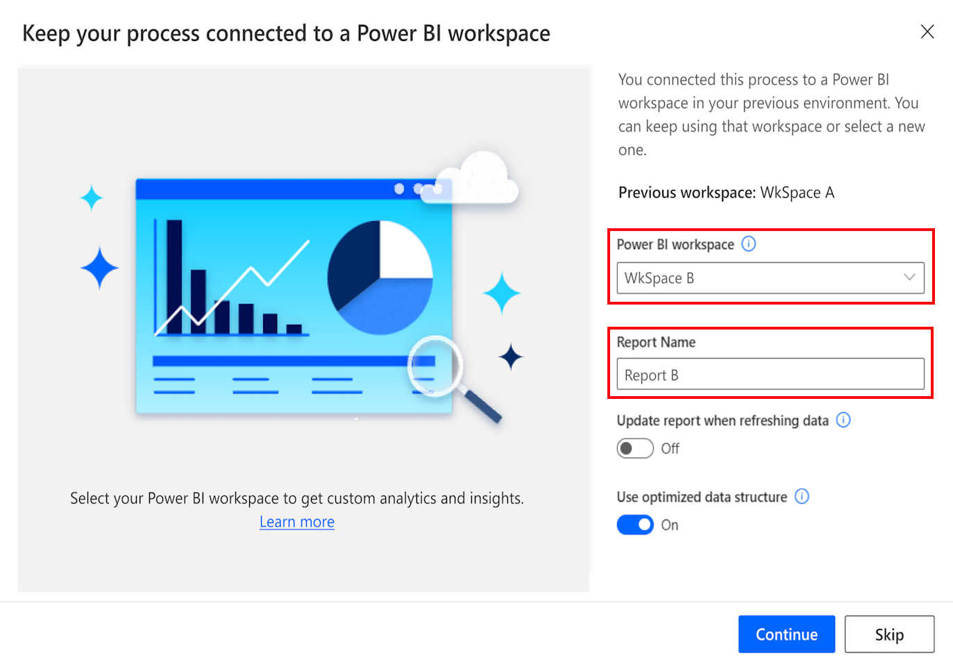Turn on Update report when refreshing data
This screenshot has width=953, height=666.
635,449
